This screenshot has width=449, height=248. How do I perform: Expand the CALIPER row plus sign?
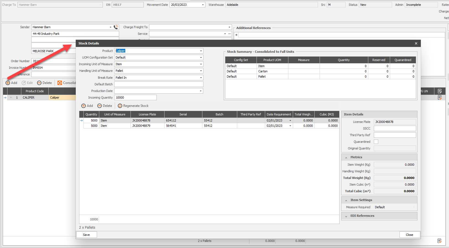click(x=11, y=97)
